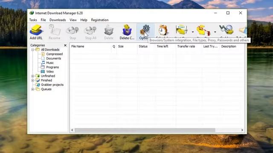Select the Compressed category
Screen dimensions: 273x153
55,54
